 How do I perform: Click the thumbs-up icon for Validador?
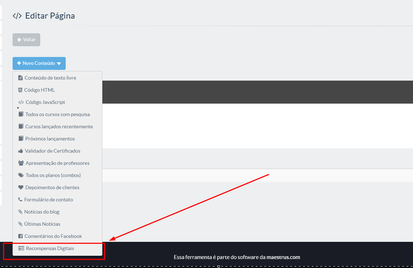[20, 151]
